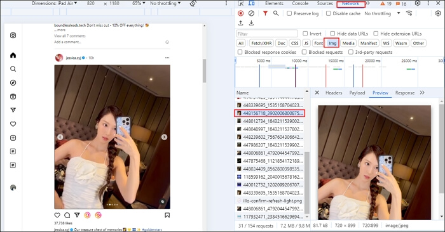The width and height of the screenshot is (445, 232).
Task: Click the Network filter text input
Action: coord(267,34)
